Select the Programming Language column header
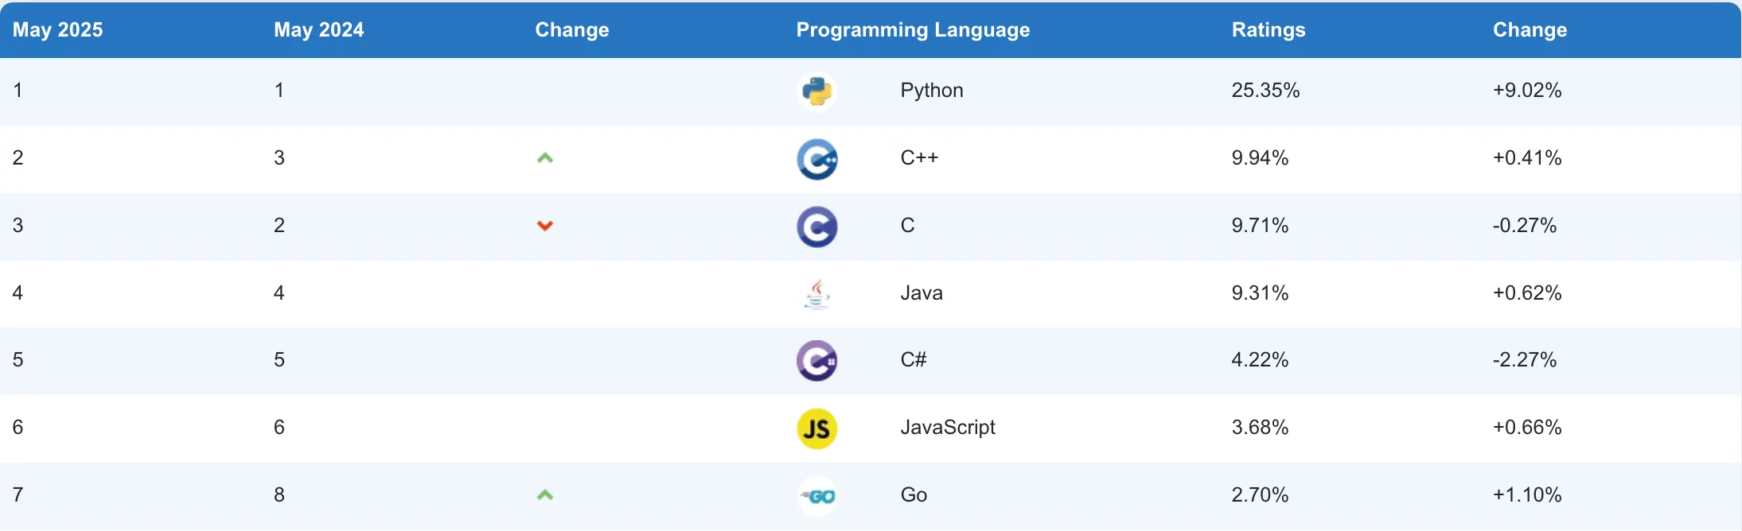Image resolution: width=1742 pixels, height=531 pixels. pyautogui.click(x=913, y=30)
